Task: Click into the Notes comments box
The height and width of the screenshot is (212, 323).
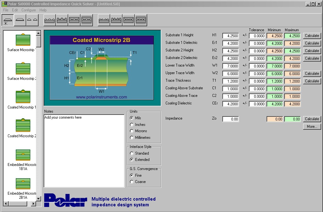Action: click(x=84, y=151)
